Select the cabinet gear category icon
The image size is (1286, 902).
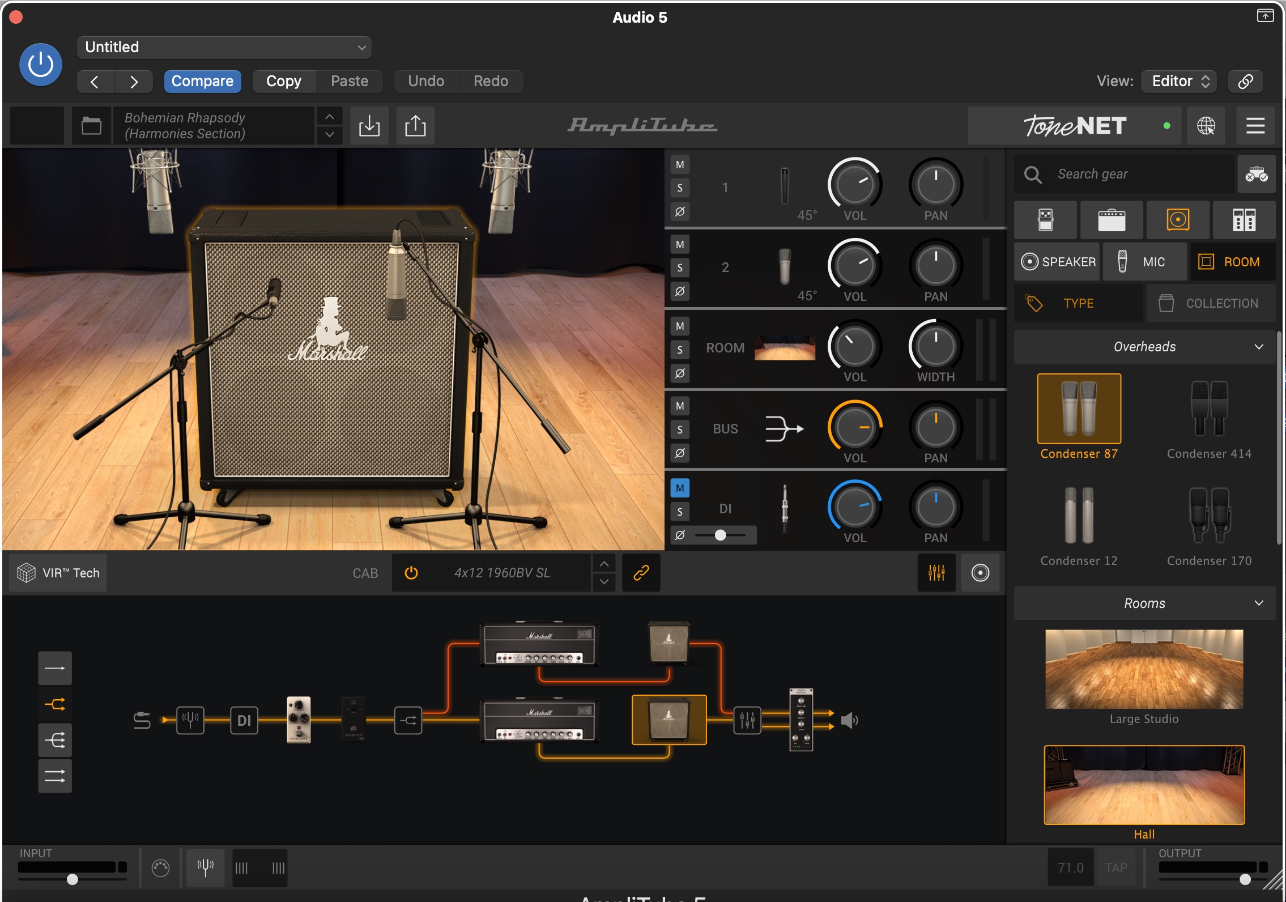click(1178, 220)
